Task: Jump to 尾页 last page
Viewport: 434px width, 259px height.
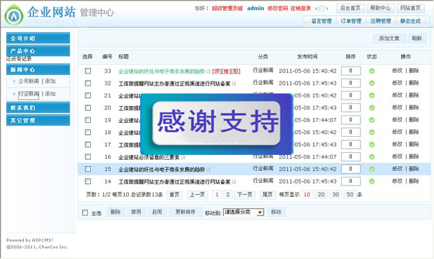Action: (267, 194)
